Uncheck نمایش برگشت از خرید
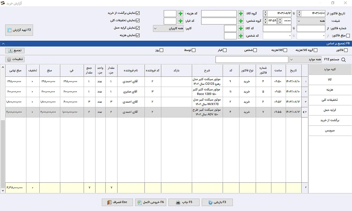Image resolution: width=352 pixels, height=211 pixels. coord(138,13)
